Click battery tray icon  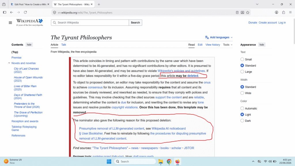275,161
